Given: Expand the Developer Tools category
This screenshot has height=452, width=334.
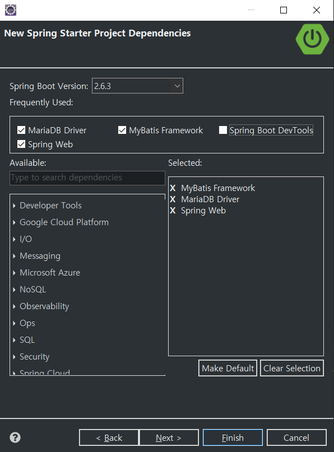Looking at the screenshot, I should pos(14,206).
